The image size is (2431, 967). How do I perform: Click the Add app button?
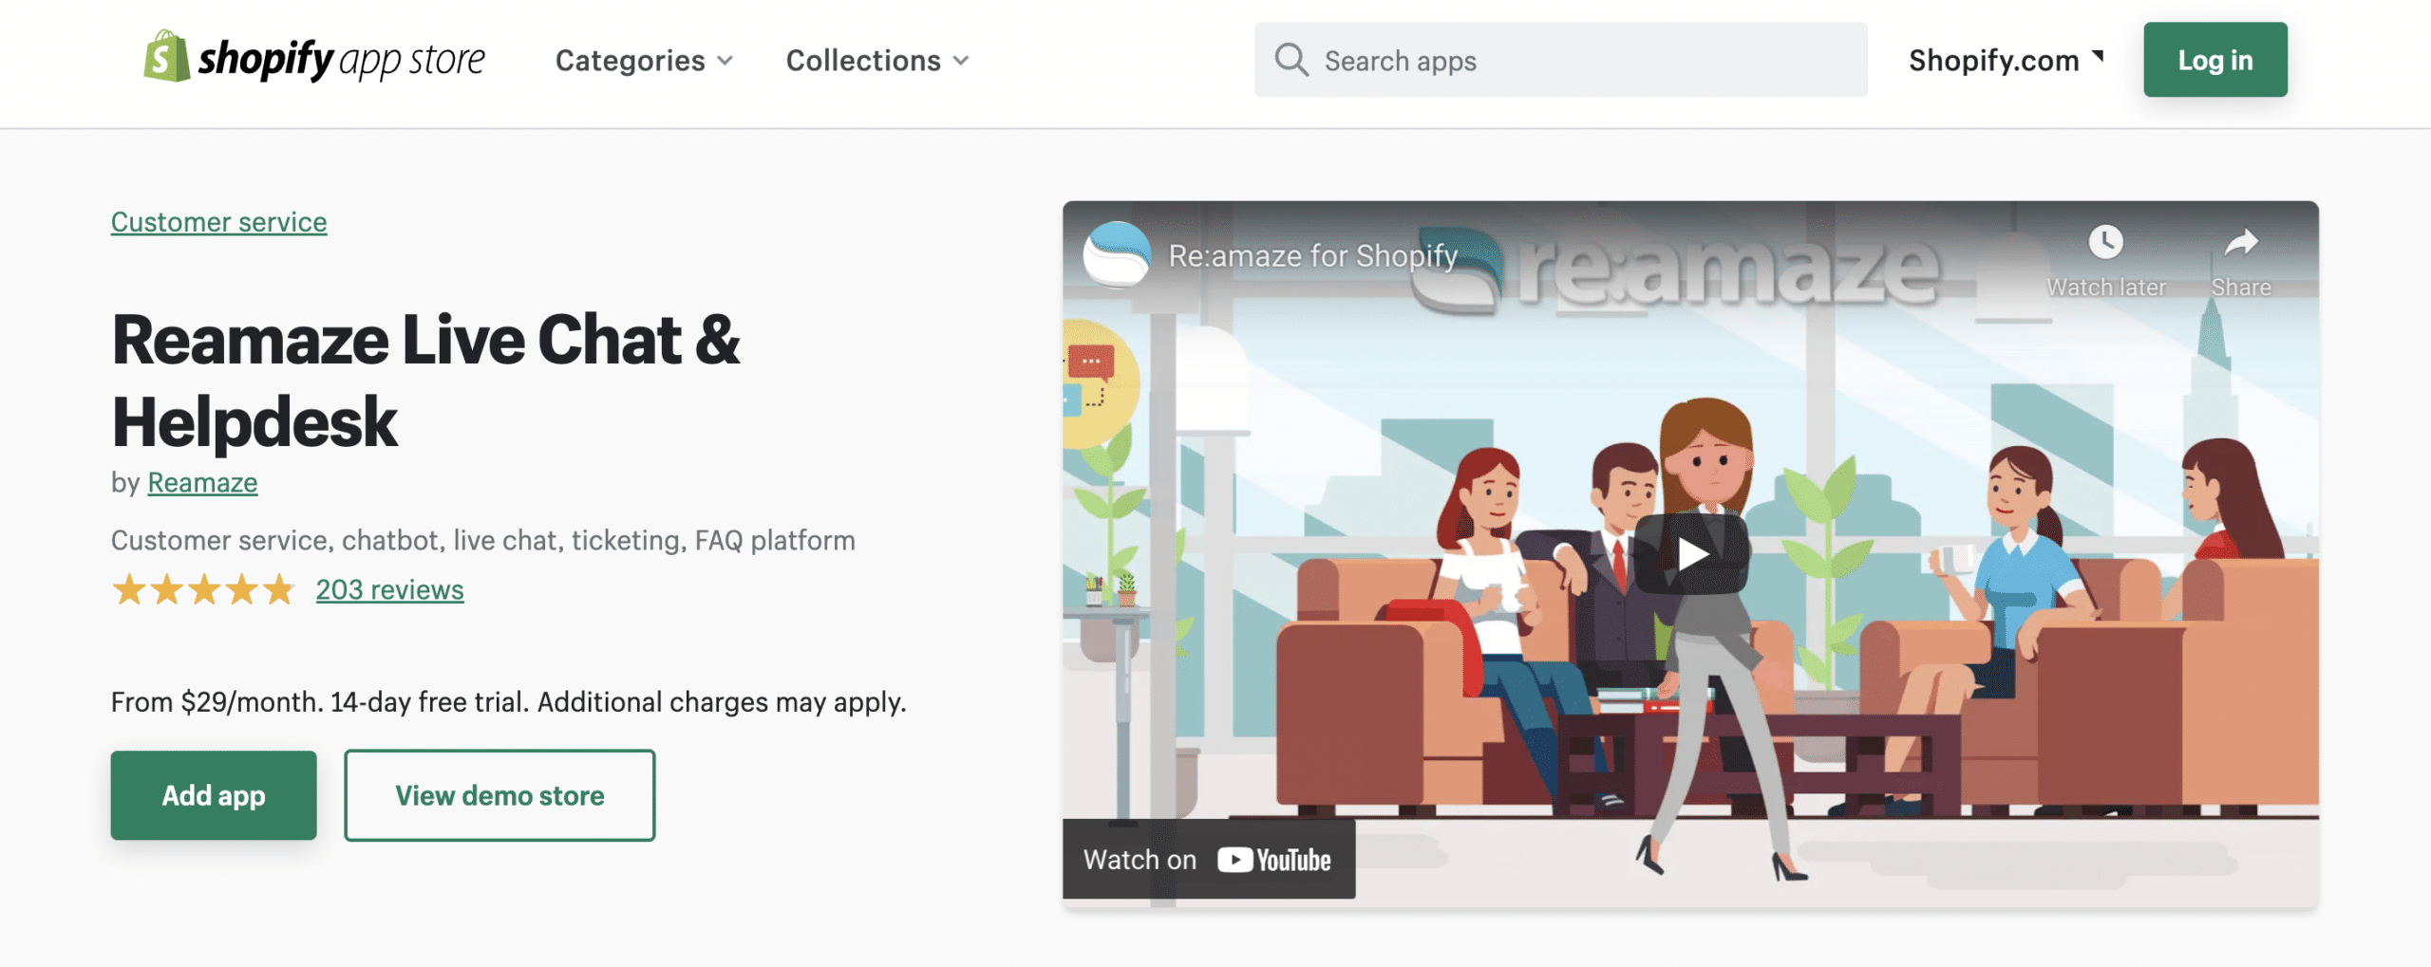tap(213, 795)
